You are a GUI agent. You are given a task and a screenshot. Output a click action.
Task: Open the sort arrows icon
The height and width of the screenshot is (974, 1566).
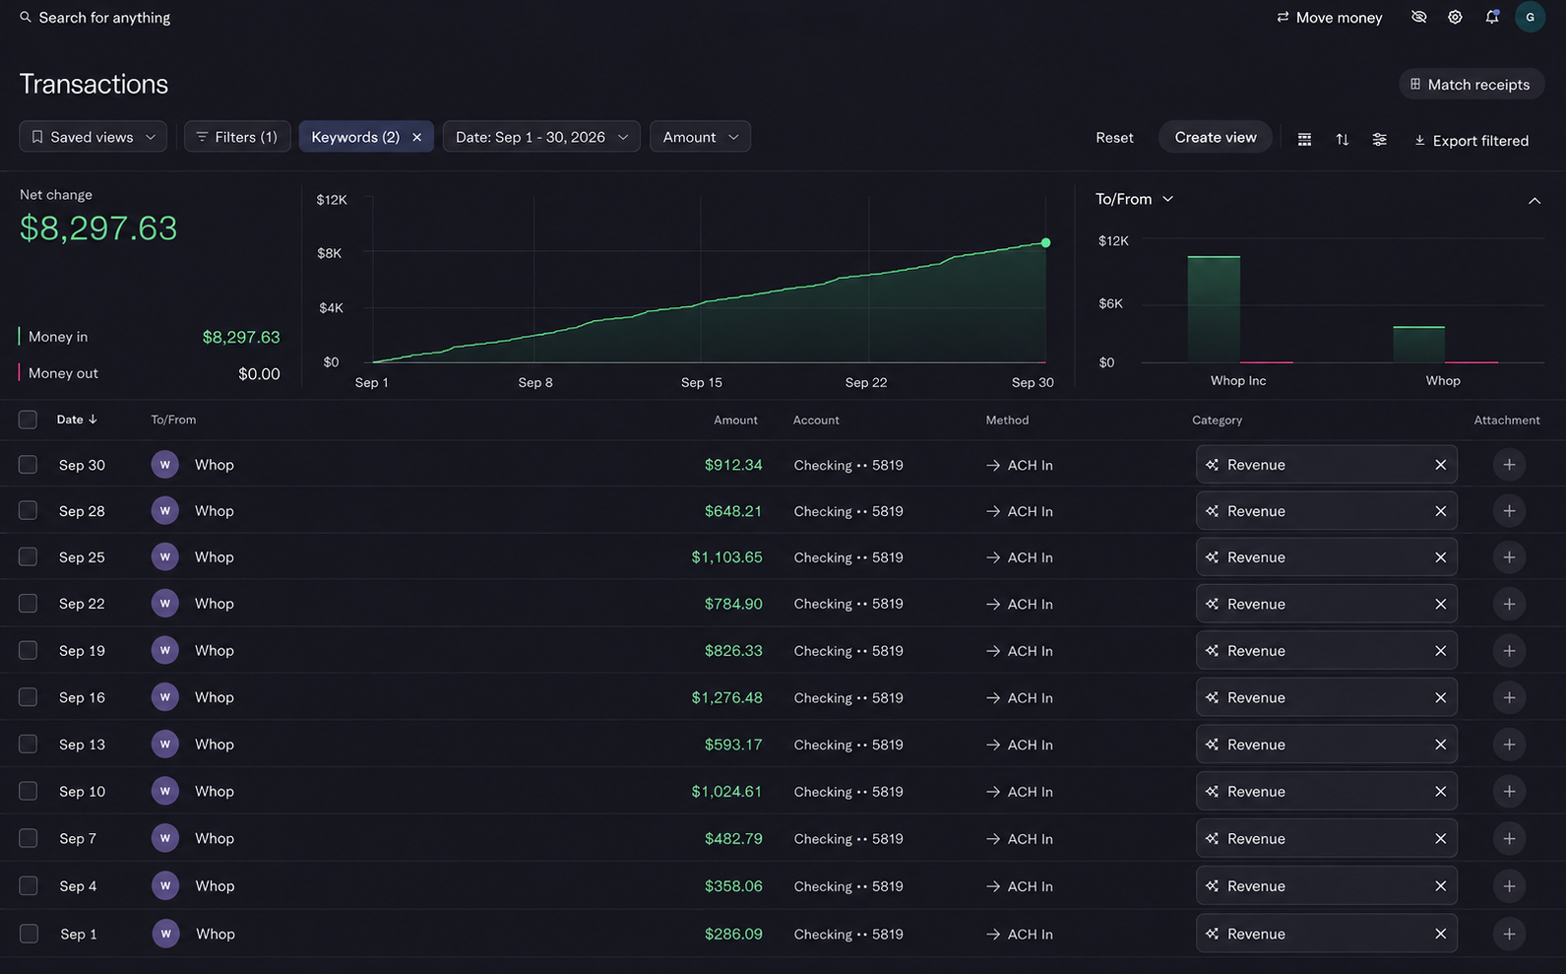click(x=1342, y=140)
